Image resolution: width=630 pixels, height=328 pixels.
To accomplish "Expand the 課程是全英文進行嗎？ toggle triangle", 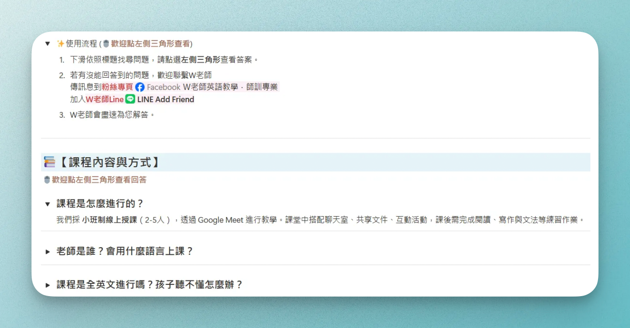I will click(x=47, y=285).
